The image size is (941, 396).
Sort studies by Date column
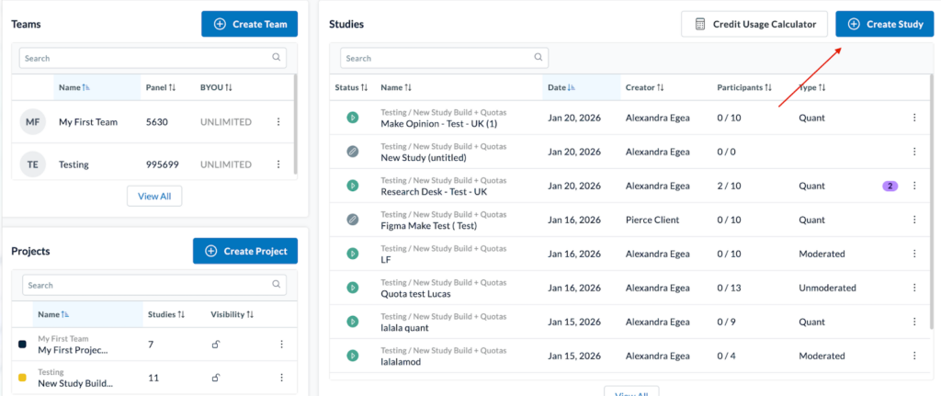coord(561,87)
